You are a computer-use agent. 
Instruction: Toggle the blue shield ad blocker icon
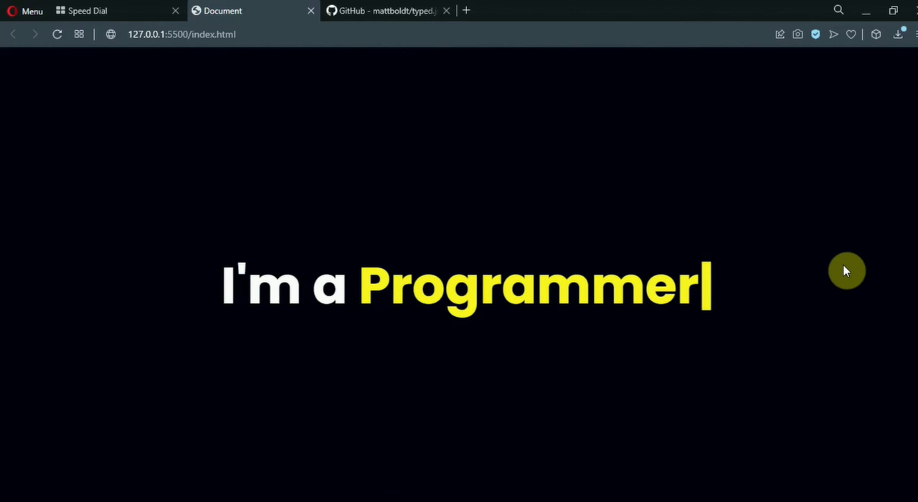point(815,34)
